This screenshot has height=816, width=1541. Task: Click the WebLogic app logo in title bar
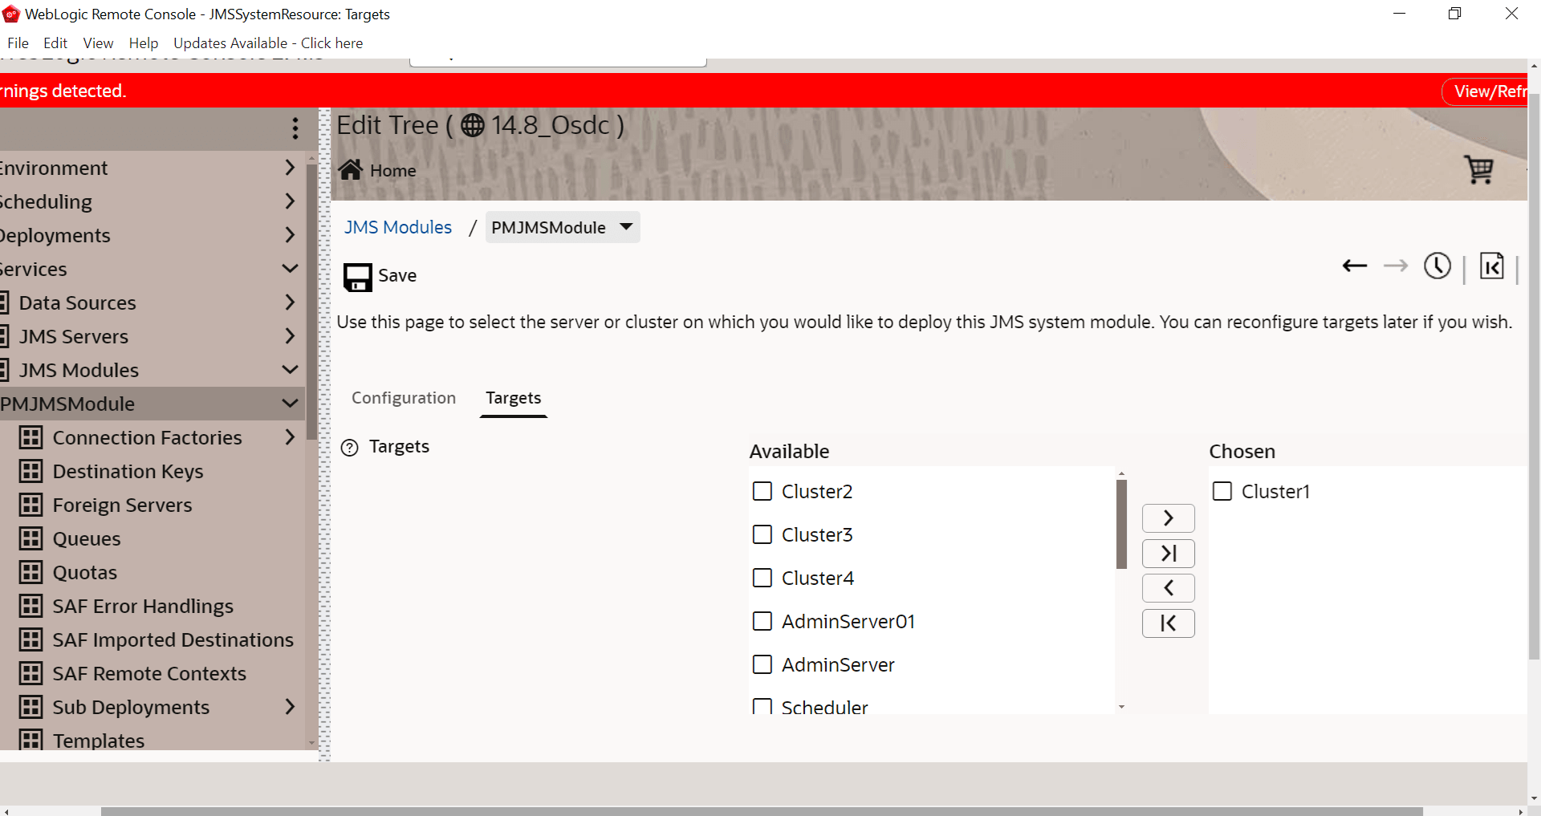[11, 14]
